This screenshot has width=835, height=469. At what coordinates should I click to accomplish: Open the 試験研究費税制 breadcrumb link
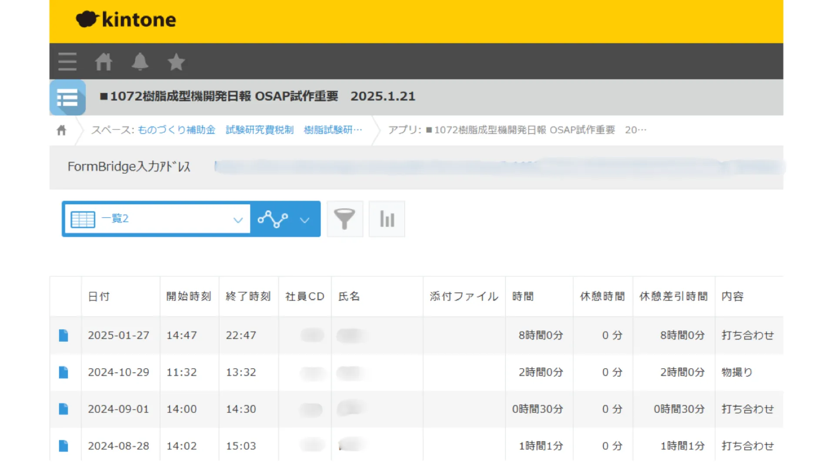[x=260, y=130]
